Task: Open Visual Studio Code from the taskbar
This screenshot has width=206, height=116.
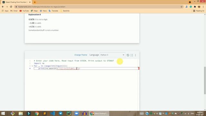Action: pyautogui.click(x=53, y=113)
